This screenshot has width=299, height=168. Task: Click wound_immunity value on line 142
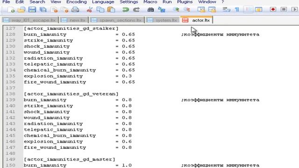127,118
